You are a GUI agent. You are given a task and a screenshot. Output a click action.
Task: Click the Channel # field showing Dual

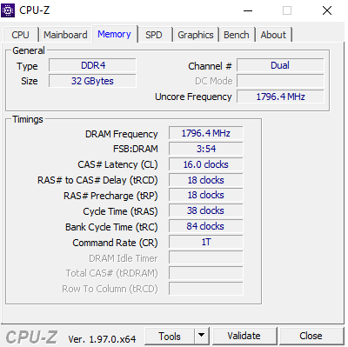(x=280, y=65)
